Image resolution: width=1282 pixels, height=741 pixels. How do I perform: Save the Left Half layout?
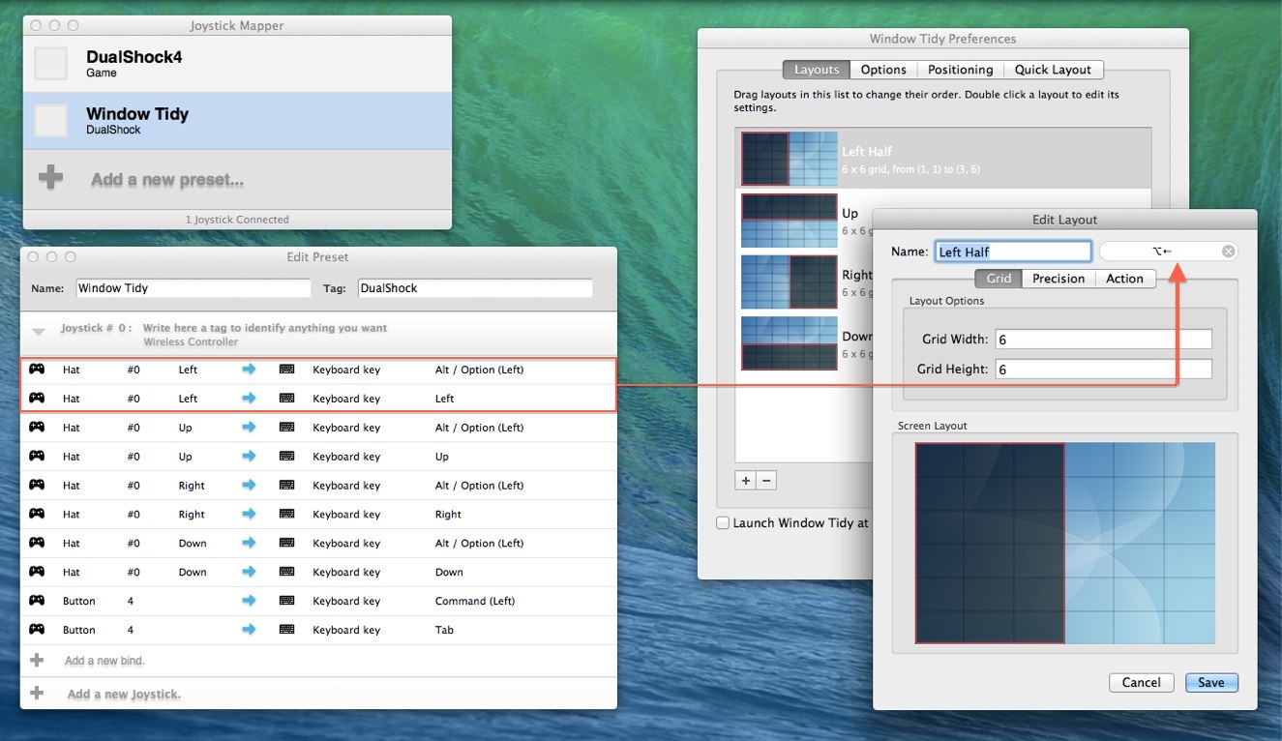[x=1211, y=682]
